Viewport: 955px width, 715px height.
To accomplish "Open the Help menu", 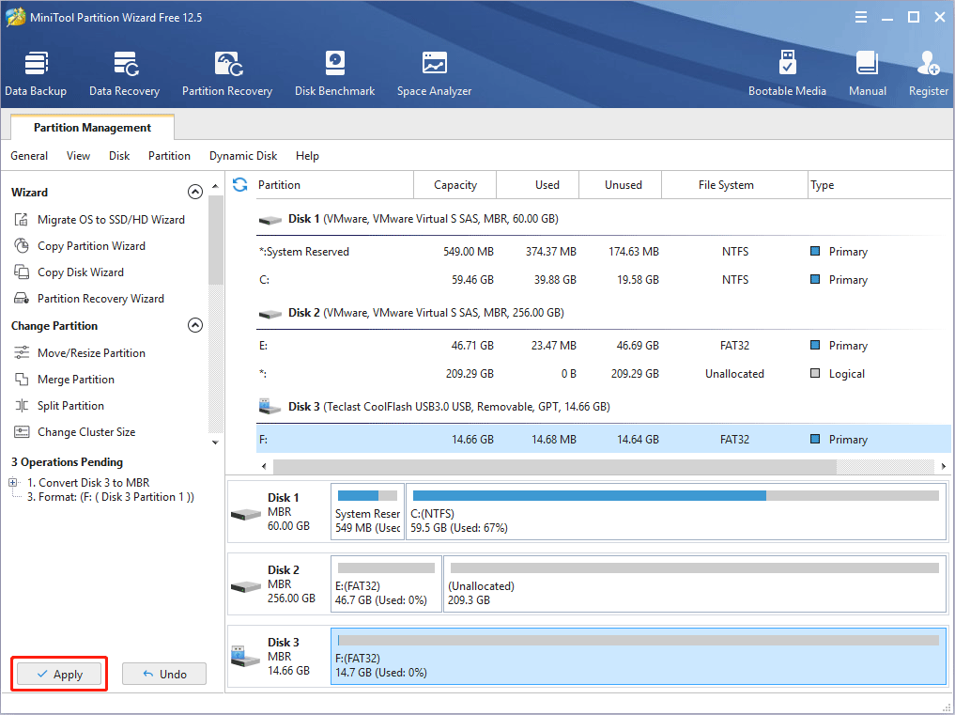I will pyautogui.click(x=308, y=156).
